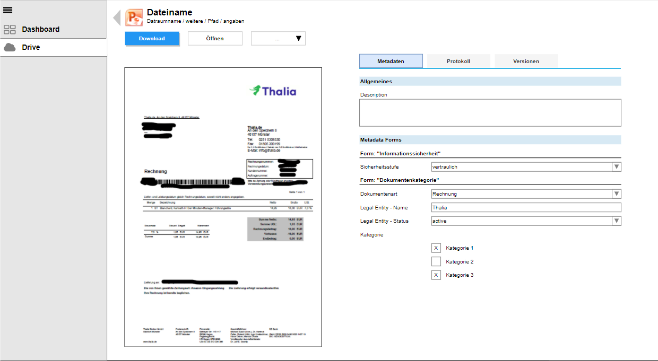Open the more actions '...' dropdown
Image resolution: width=658 pixels, height=361 pixels.
[x=278, y=39]
